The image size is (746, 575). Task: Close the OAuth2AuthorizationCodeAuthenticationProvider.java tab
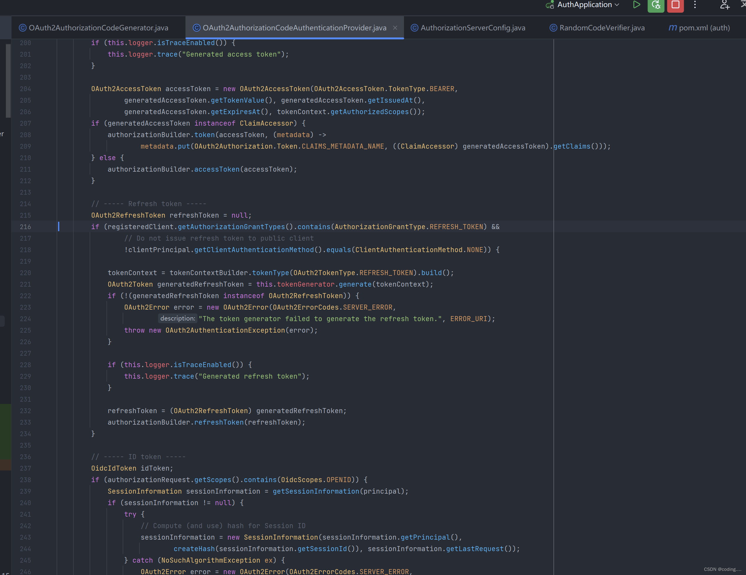click(395, 28)
